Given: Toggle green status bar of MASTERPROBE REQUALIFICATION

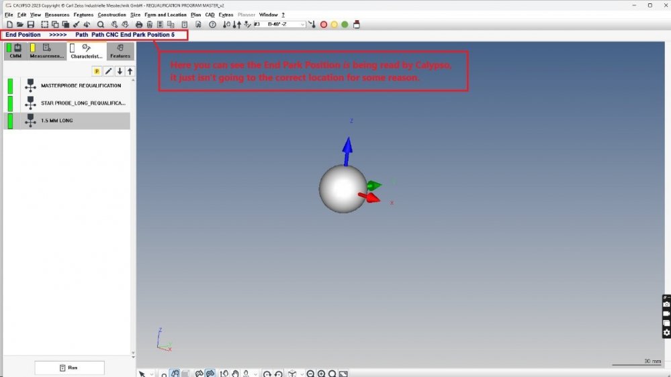Looking at the screenshot, I should click(x=10, y=86).
